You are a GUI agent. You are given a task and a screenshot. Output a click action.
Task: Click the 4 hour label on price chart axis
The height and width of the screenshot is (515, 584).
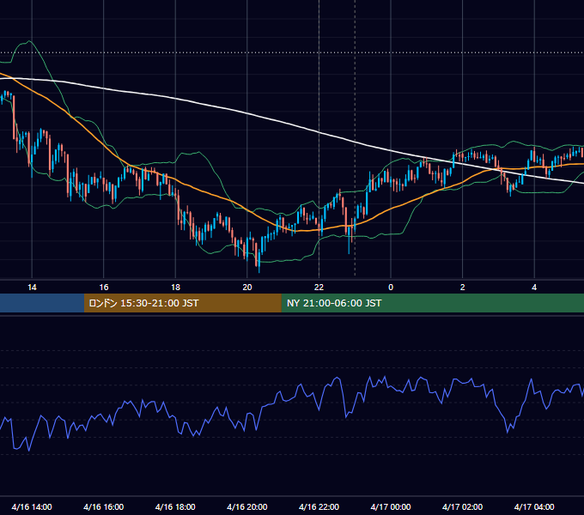[x=534, y=288]
